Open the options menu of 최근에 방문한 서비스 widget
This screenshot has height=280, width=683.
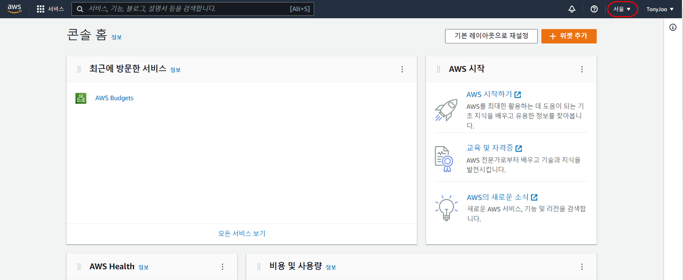point(402,69)
